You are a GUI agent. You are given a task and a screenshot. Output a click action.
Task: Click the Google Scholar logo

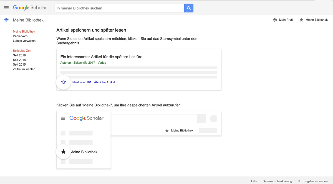click(x=30, y=8)
